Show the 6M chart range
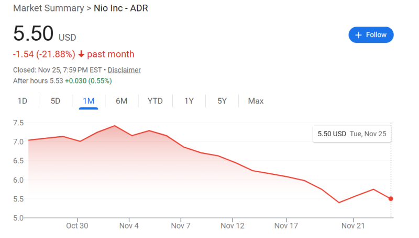 122,101
